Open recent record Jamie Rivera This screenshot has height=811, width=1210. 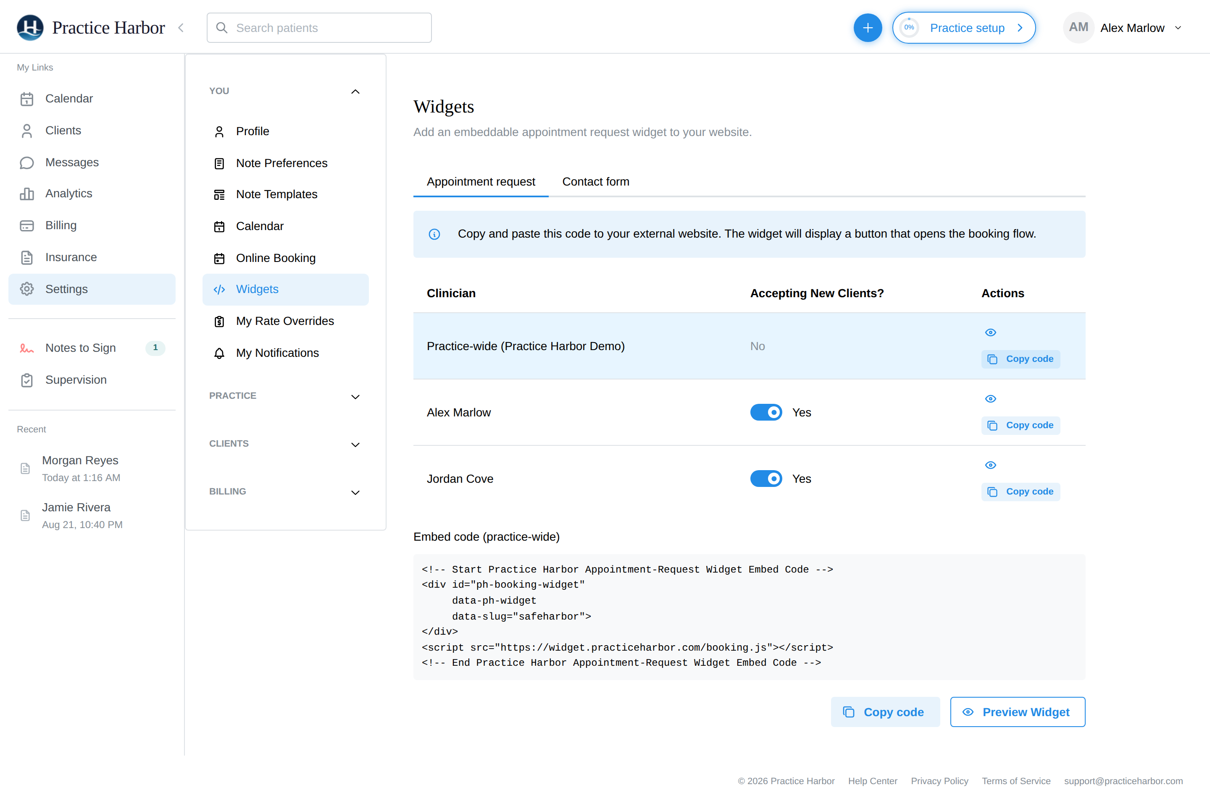(92, 515)
